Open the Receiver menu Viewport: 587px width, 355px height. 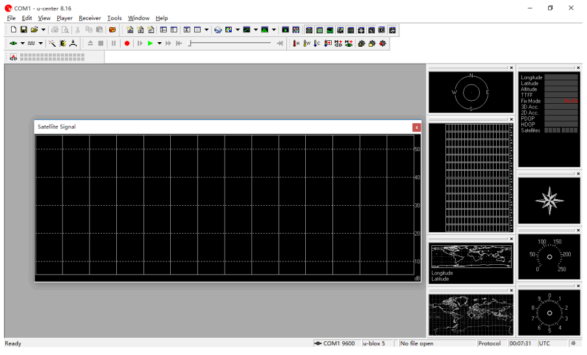click(x=90, y=18)
